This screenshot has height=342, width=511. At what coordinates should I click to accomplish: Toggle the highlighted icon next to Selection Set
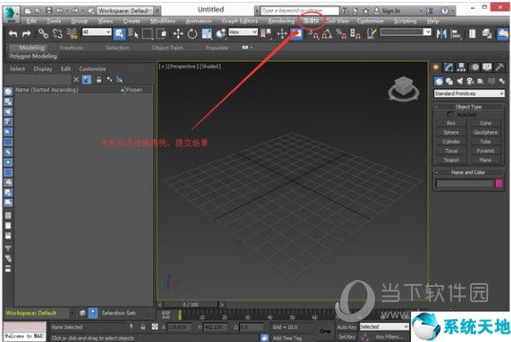[93, 313]
